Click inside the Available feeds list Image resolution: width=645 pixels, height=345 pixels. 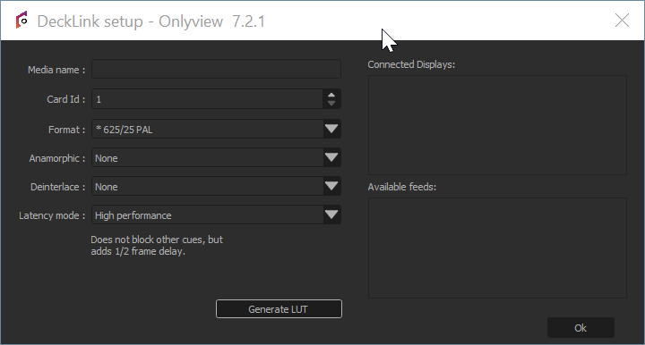pyautogui.click(x=497, y=248)
